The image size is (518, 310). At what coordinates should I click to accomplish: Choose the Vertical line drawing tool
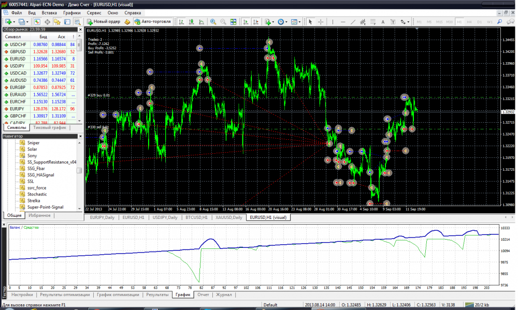click(x=333, y=22)
